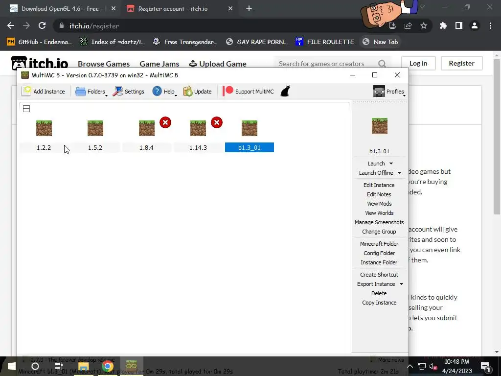501x376 pixels.
Task: Click Edit Notes
Action: click(379, 194)
